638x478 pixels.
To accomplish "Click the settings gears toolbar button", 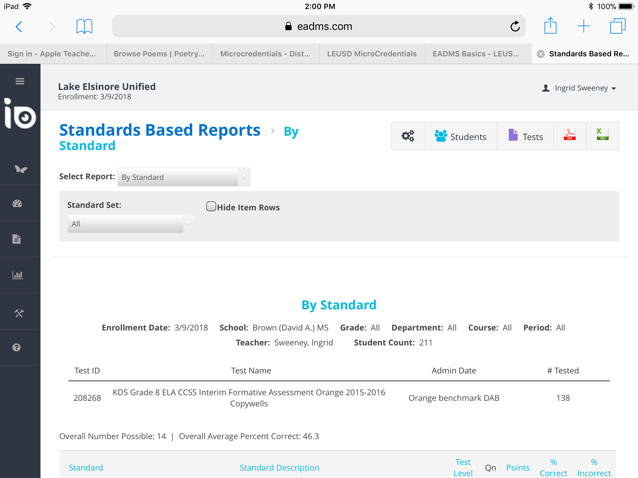I will [x=408, y=136].
